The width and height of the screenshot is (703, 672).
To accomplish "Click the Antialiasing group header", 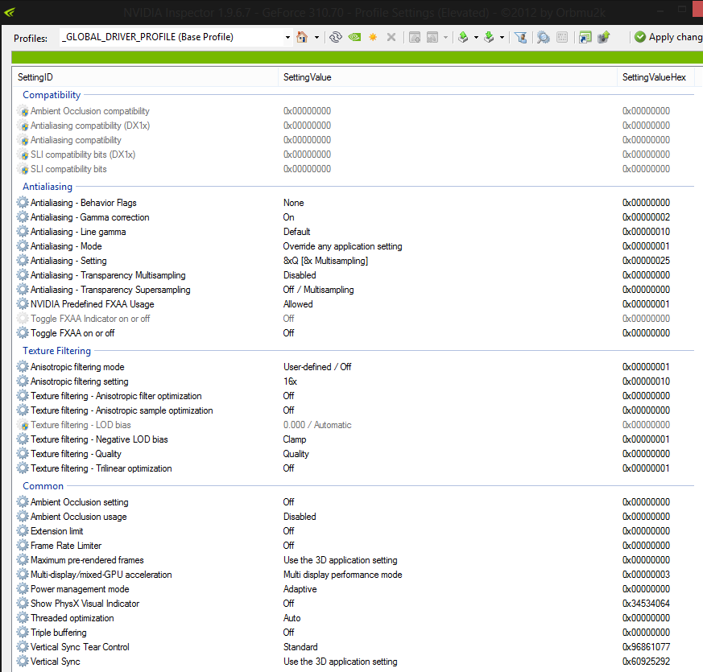I will (48, 187).
